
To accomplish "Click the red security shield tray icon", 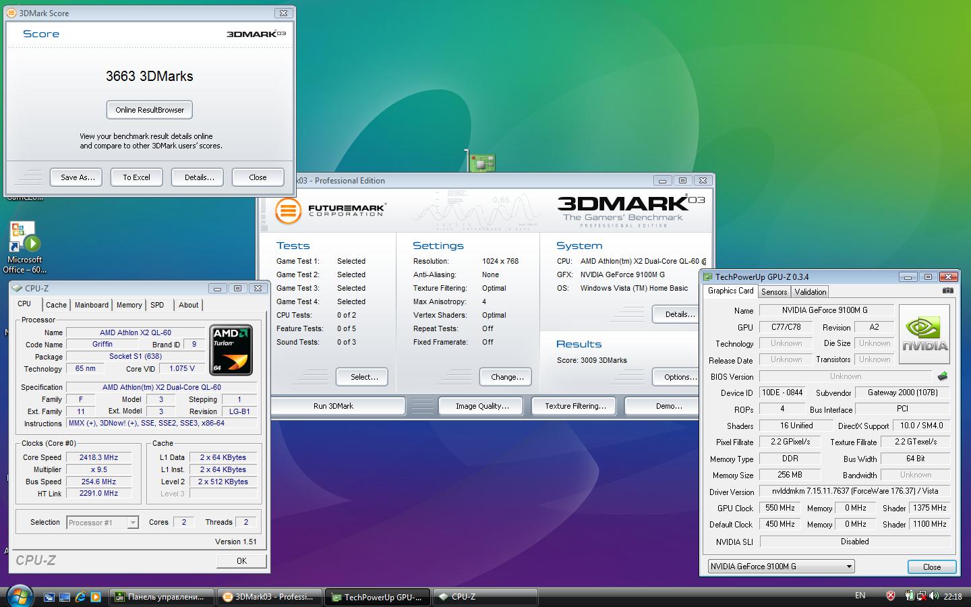I will pyautogui.click(x=891, y=596).
